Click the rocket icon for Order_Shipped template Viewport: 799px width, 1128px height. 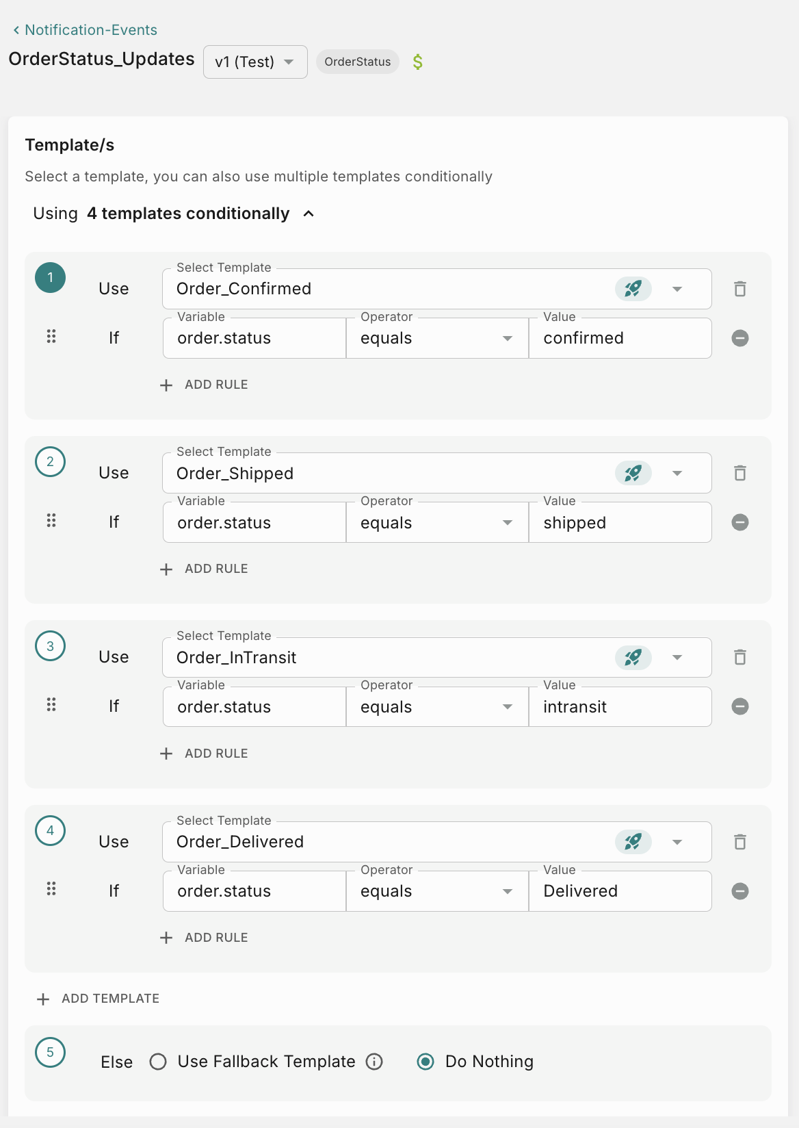[633, 473]
